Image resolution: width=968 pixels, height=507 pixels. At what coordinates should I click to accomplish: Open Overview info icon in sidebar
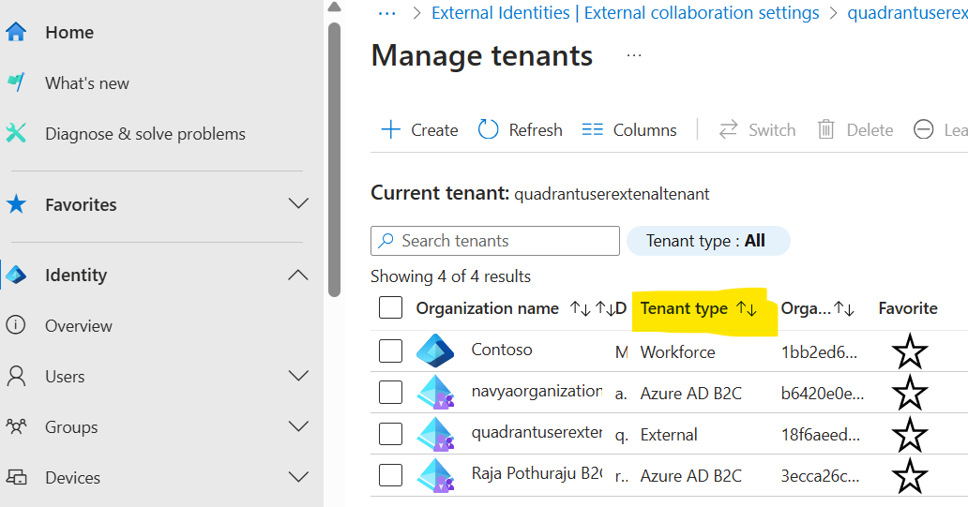[x=15, y=325]
